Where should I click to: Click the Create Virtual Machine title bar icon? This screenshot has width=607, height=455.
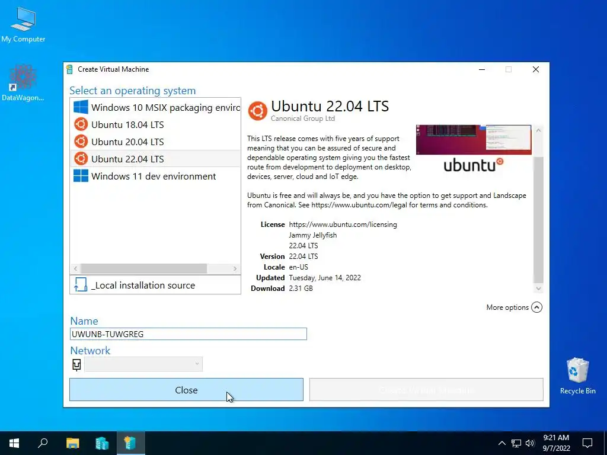tap(69, 69)
